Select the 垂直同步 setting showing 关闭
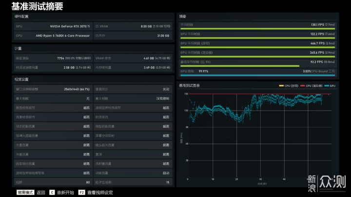Image resolution: width=351 pixels, height=197 pixels. coord(133,89)
